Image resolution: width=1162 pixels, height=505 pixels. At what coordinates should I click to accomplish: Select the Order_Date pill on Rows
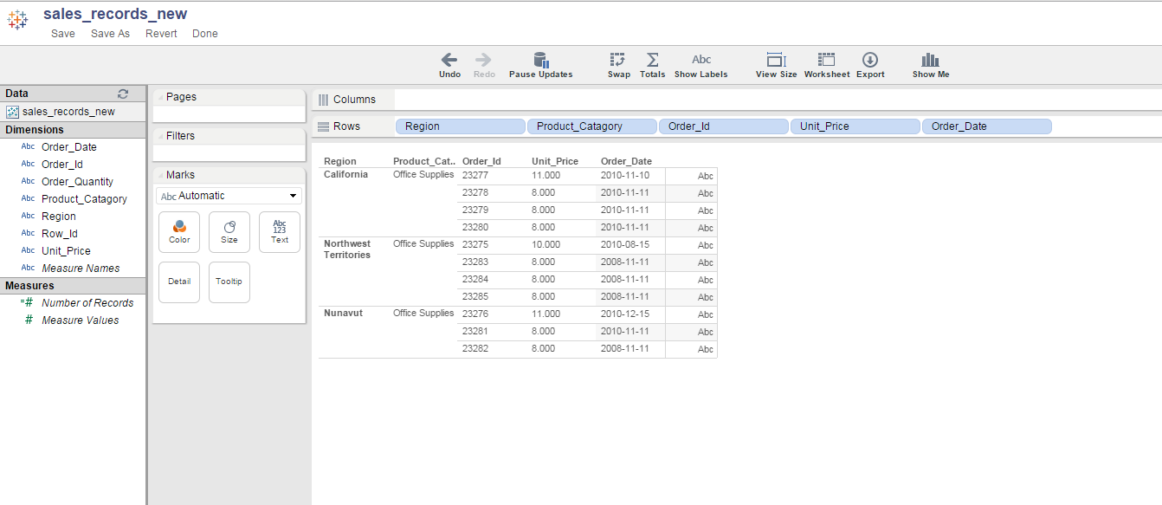pyautogui.click(x=987, y=126)
